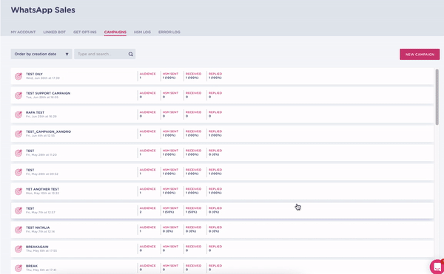Click the HSM Sent stat of TEST SUPPORT CAMPAIGN

click(x=170, y=95)
